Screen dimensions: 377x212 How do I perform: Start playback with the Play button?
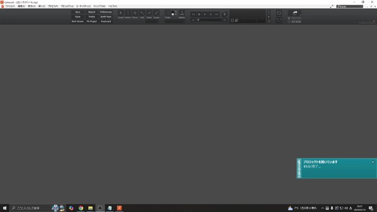pyautogui.click(x=205, y=14)
